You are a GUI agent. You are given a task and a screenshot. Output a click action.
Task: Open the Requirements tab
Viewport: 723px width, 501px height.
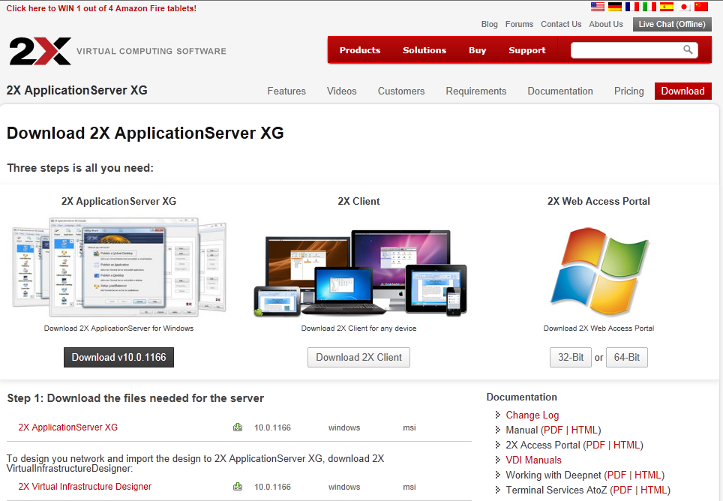pyautogui.click(x=475, y=91)
